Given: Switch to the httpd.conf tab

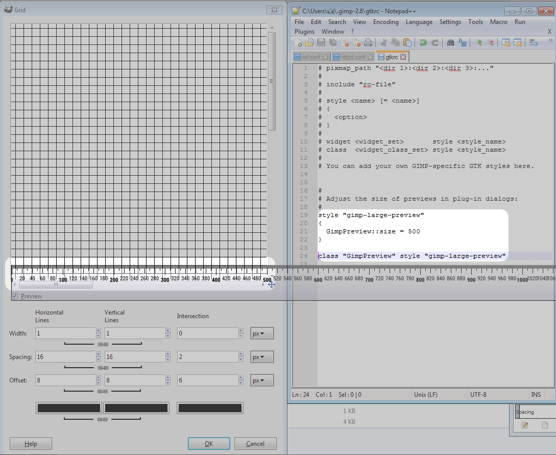Looking at the screenshot, I should (x=353, y=57).
